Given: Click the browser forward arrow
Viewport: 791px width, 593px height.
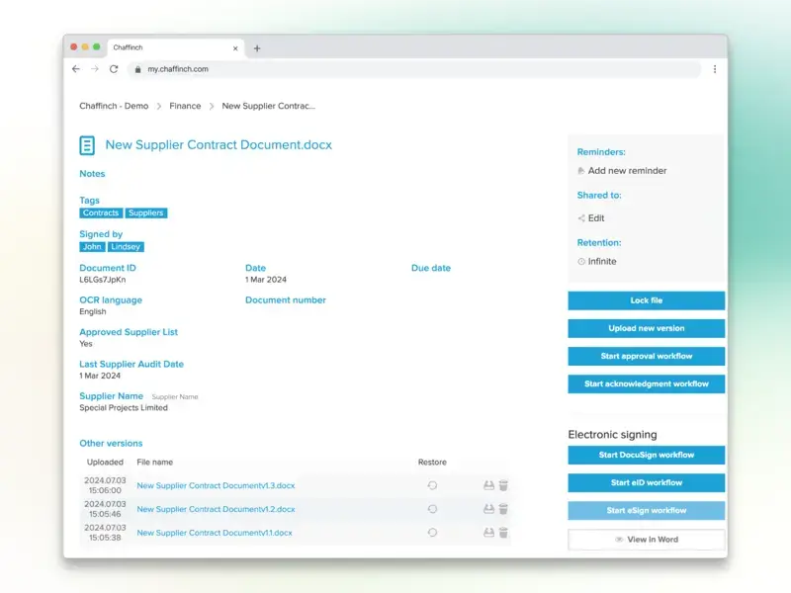Looking at the screenshot, I should 95,69.
